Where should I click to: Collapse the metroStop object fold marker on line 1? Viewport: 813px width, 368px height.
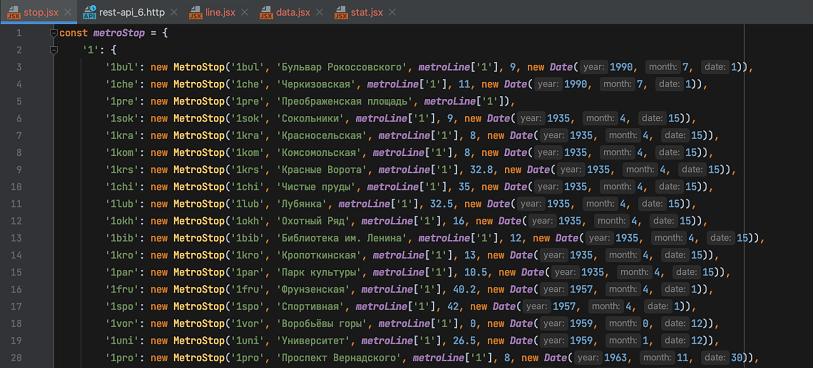(54, 33)
